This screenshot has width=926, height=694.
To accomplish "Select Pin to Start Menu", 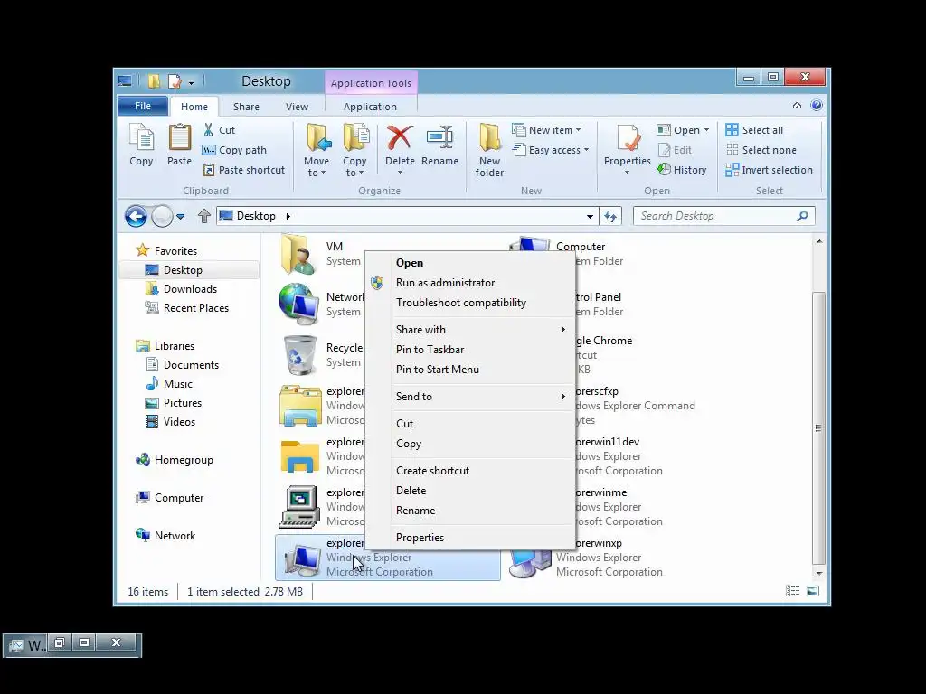I will pyautogui.click(x=438, y=370).
